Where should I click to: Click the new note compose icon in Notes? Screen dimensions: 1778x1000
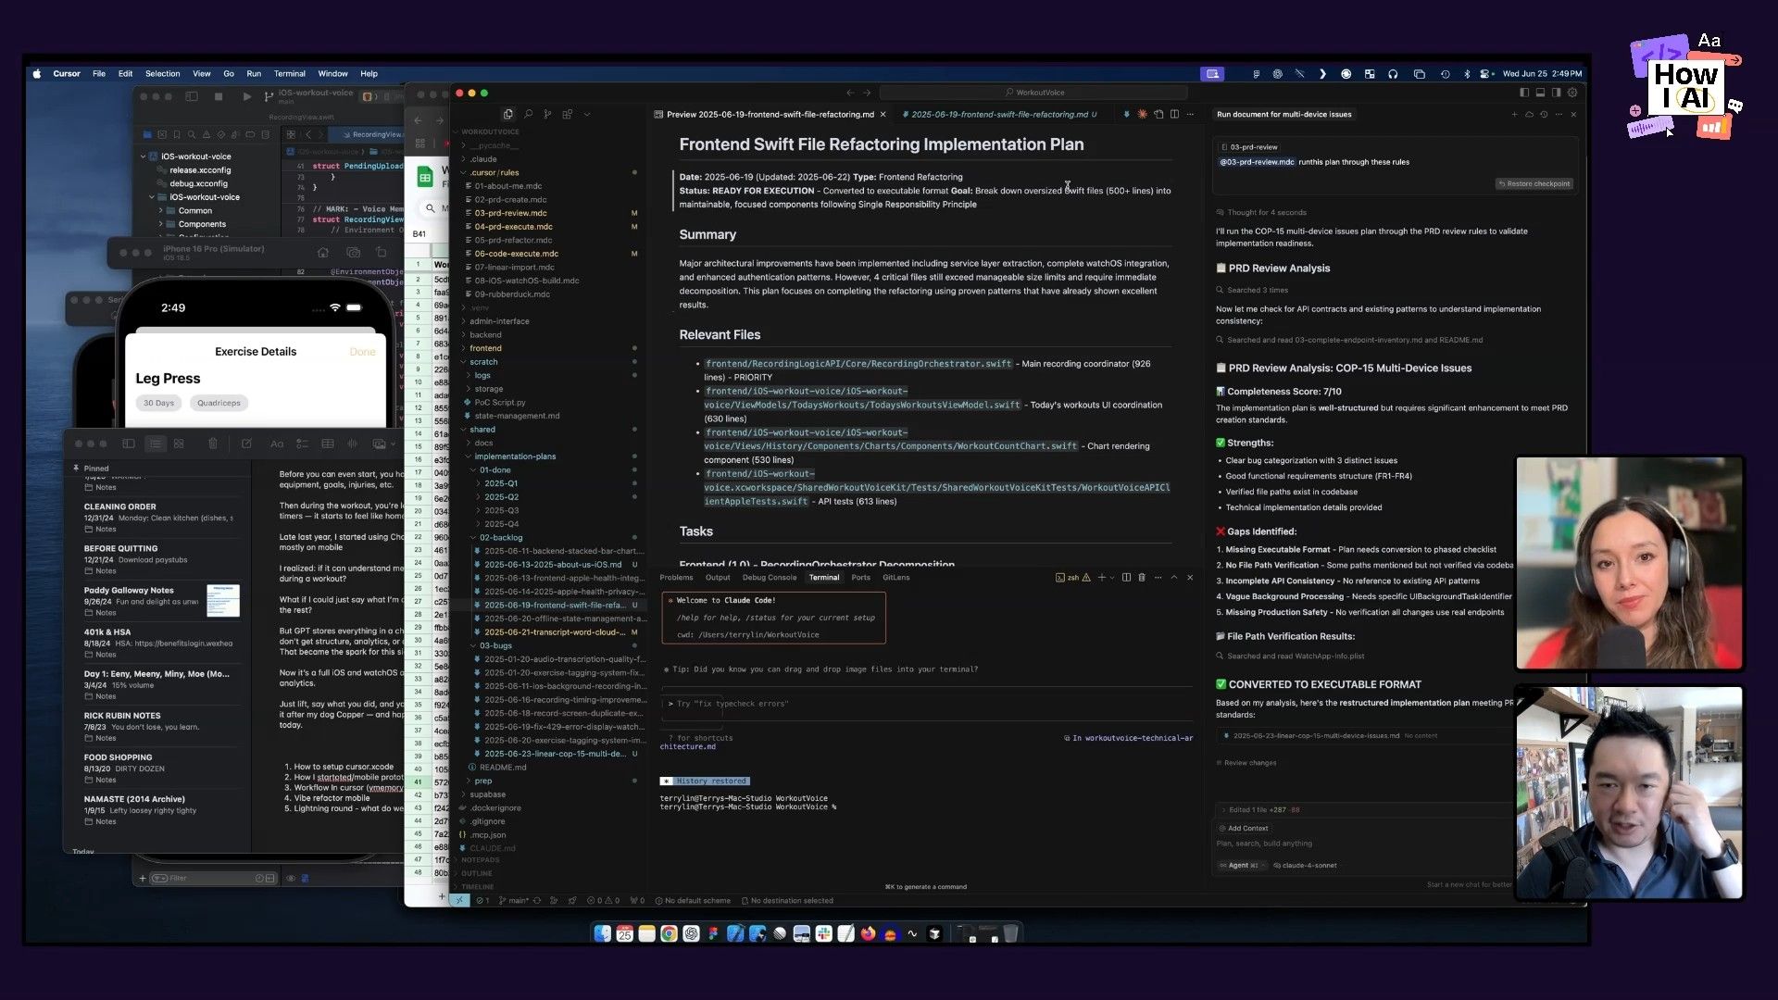coord(246,444)
